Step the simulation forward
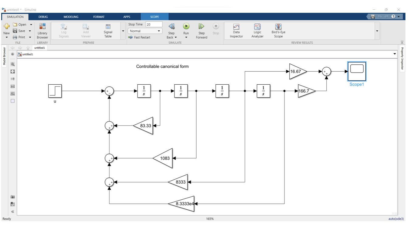The image size is (420, 230). [201, 30]
